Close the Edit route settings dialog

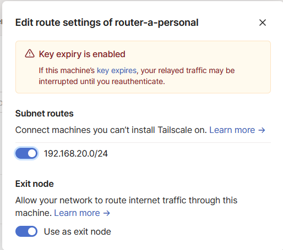tap(263, 23)
